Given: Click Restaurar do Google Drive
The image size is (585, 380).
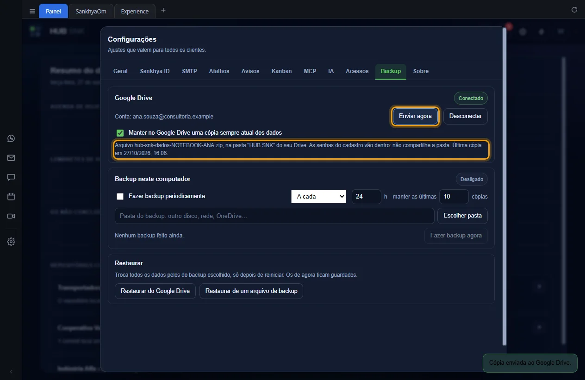Looking at the screenshot, I should [155, 291].
